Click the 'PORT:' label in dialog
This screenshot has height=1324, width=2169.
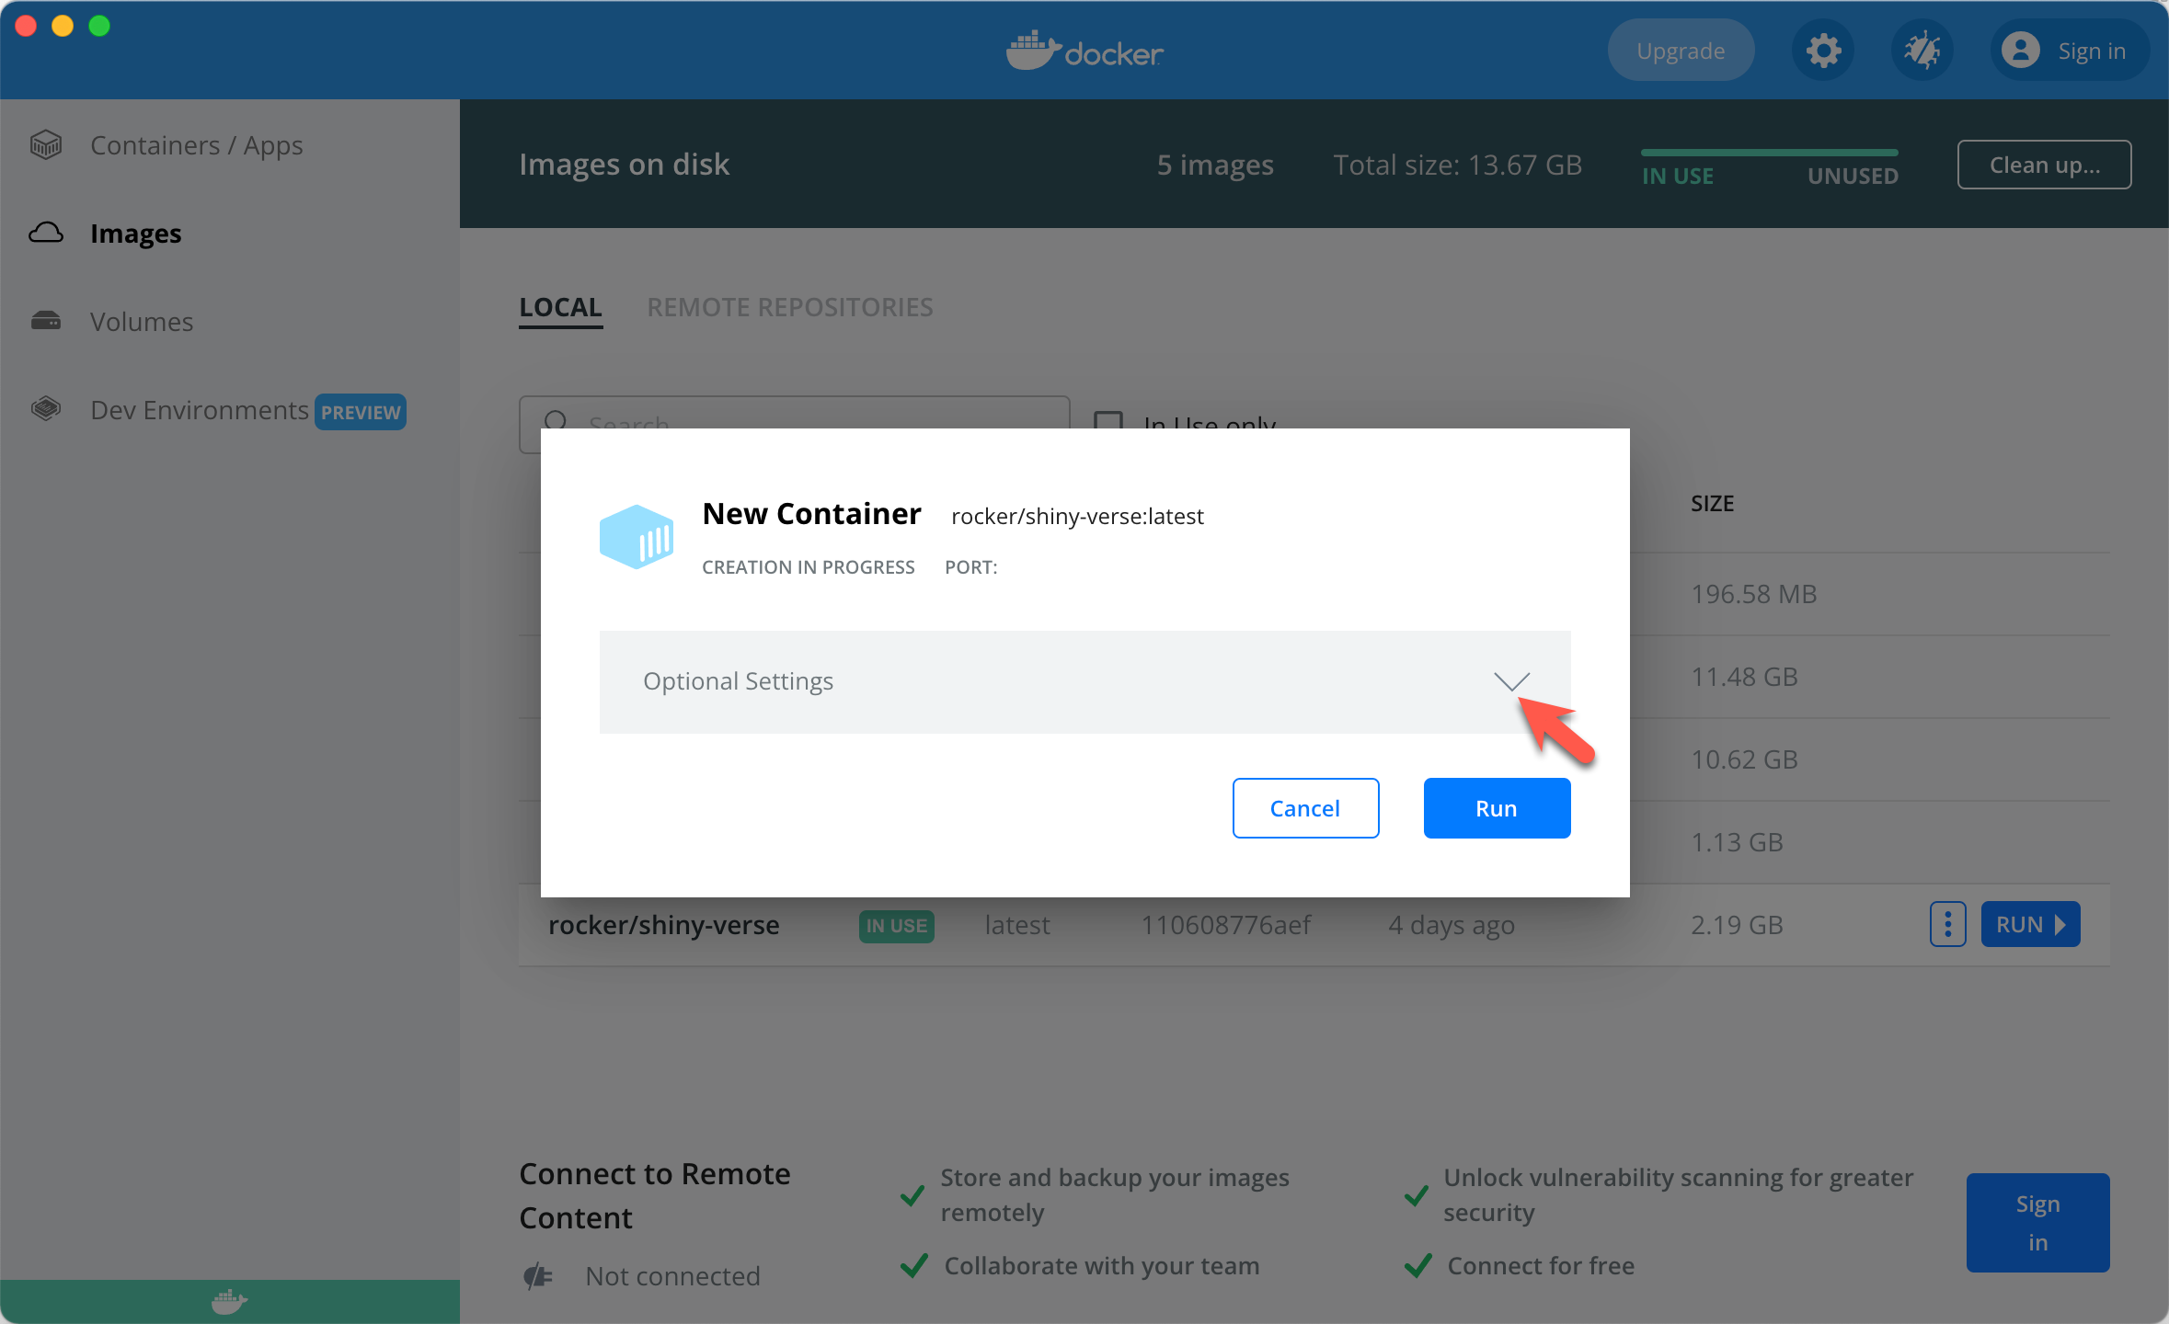tap(970, 567)
